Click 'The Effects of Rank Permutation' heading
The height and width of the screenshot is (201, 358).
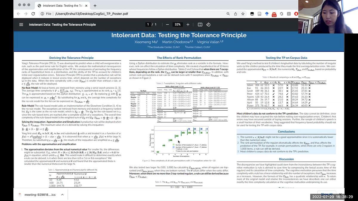tap(179, 58)
